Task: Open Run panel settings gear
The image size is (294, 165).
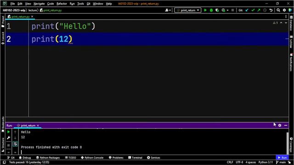Action: tap(280, 125)
